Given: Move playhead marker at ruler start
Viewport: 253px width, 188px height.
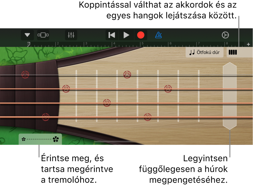Looking at the screenshot, I should coord(29,44).
